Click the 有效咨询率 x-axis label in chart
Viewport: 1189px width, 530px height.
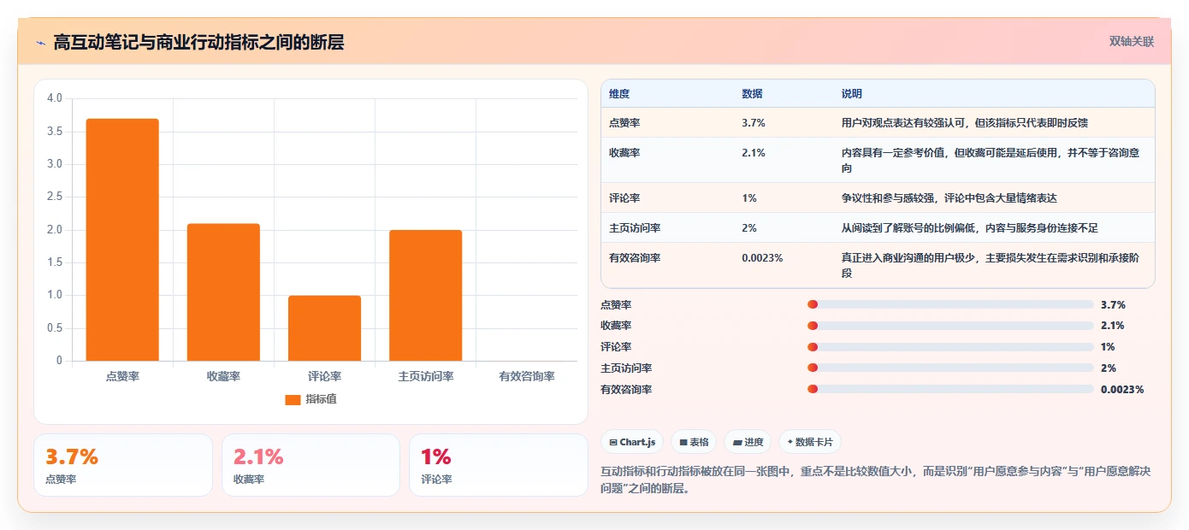point(527,376)
